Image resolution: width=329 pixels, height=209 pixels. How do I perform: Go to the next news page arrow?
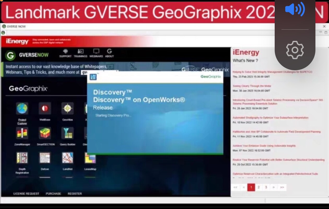click(273, 187)
